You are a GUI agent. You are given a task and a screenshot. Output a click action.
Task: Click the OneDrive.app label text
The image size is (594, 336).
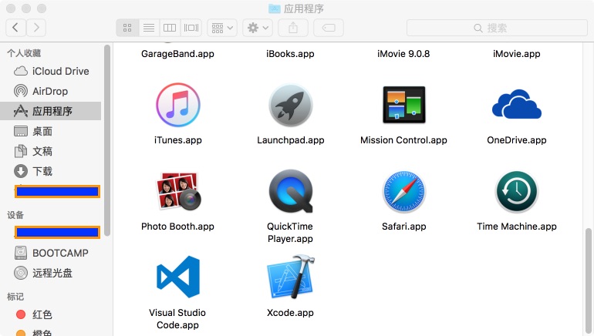tap(517, 140)
